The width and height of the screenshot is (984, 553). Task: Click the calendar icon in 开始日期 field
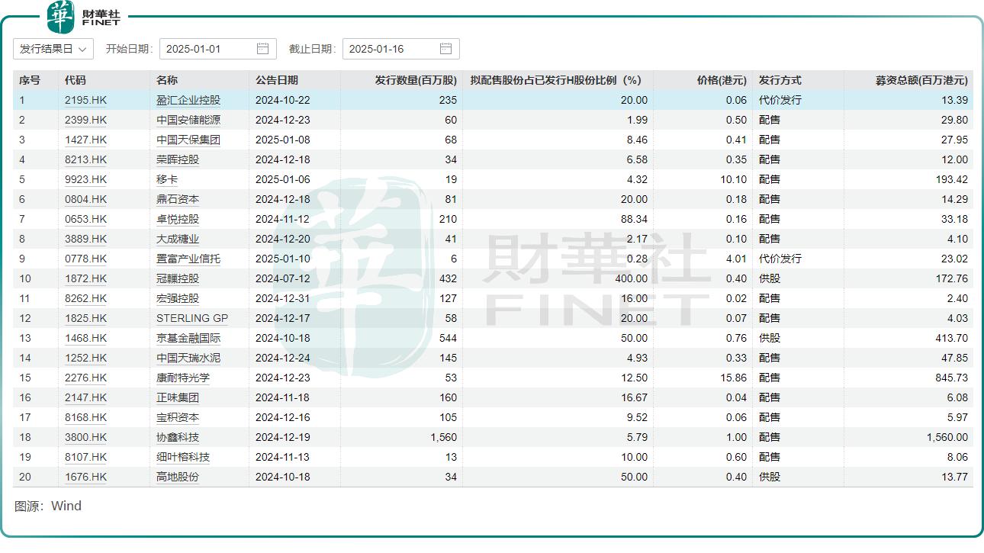263,49
